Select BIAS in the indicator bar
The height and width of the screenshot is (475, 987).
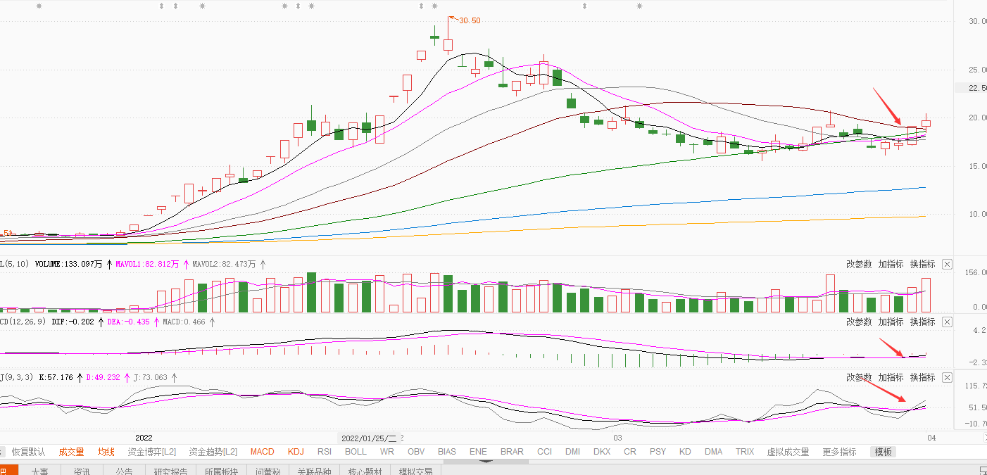coord(447,452)
